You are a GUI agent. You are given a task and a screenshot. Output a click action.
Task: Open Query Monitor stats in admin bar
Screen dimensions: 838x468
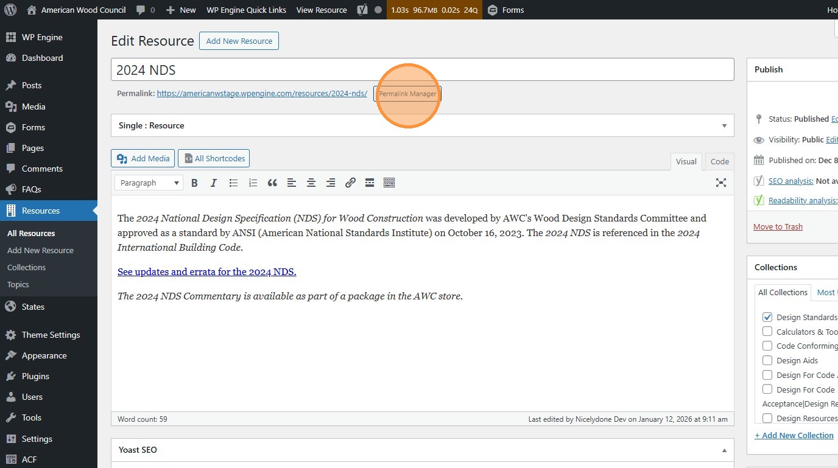point(434,10)
